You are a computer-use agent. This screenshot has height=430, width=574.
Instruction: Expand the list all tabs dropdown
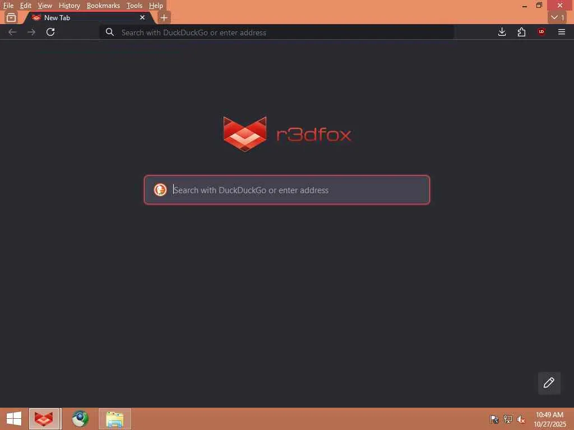point(557,17)
